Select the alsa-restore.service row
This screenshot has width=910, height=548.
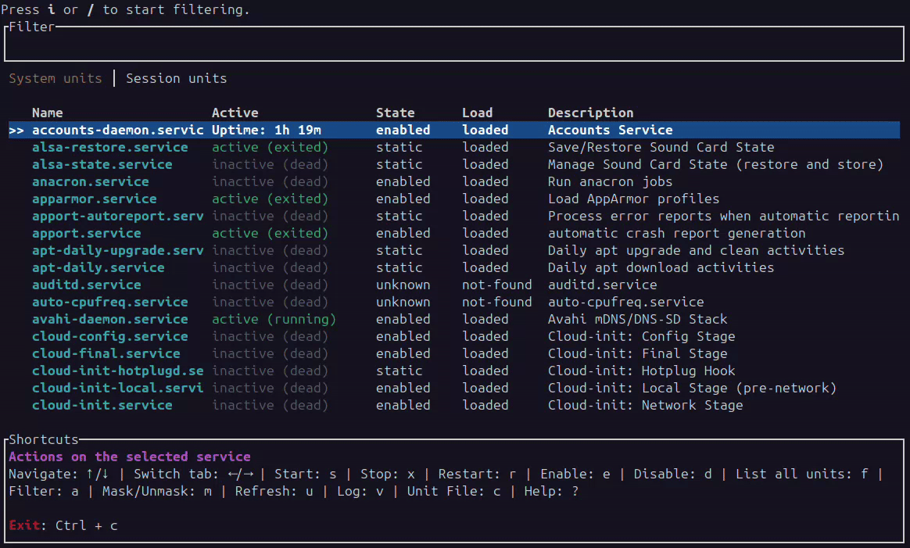pos(109,147)
